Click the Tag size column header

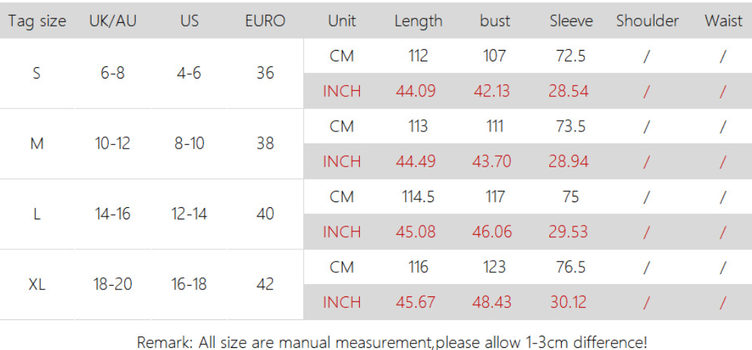37,21
